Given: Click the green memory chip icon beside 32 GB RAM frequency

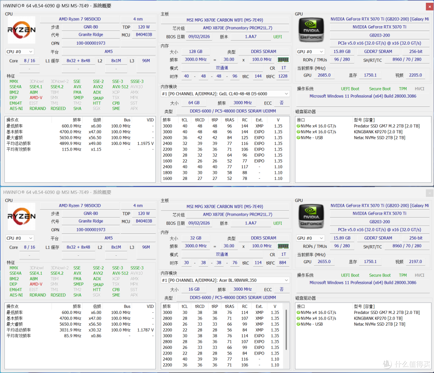Looking at the screenshot, I should 283,246.
